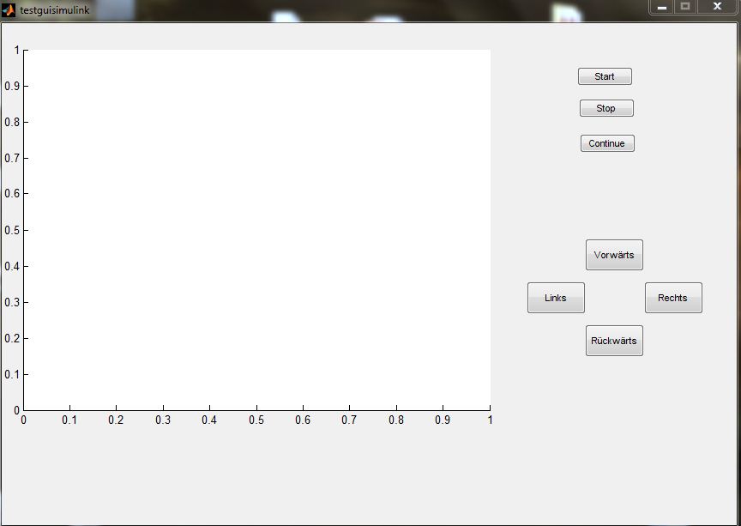Click the MATLAB icon in title bar
This screenshot has height=526, width=741.
click(9, 9)
